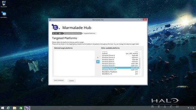Viewport: 196px width, 110px height.
Task: Select Windows Phone 8.1 wp81-arm row
Action: [x=120, y=70]
